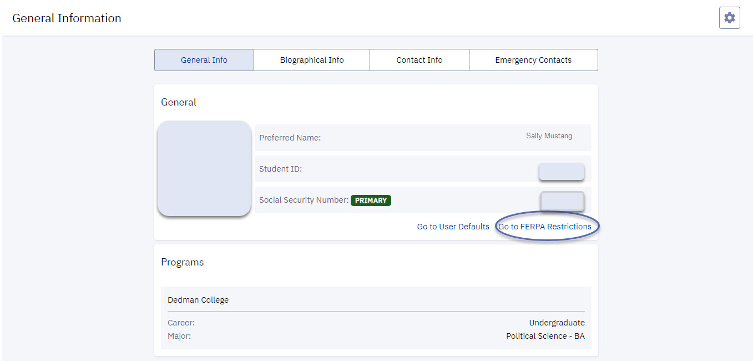
Task: Click the Political Science - BA major
Action: [545, 336]
